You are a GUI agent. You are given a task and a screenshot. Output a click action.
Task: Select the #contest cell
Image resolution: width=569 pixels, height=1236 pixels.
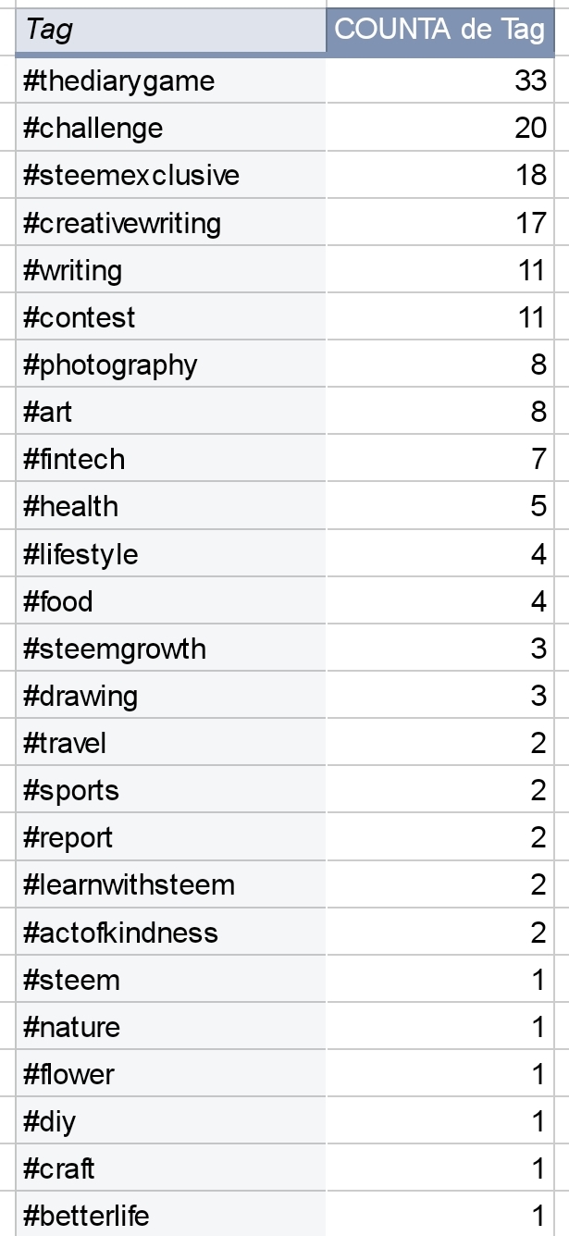coord(171,318)
